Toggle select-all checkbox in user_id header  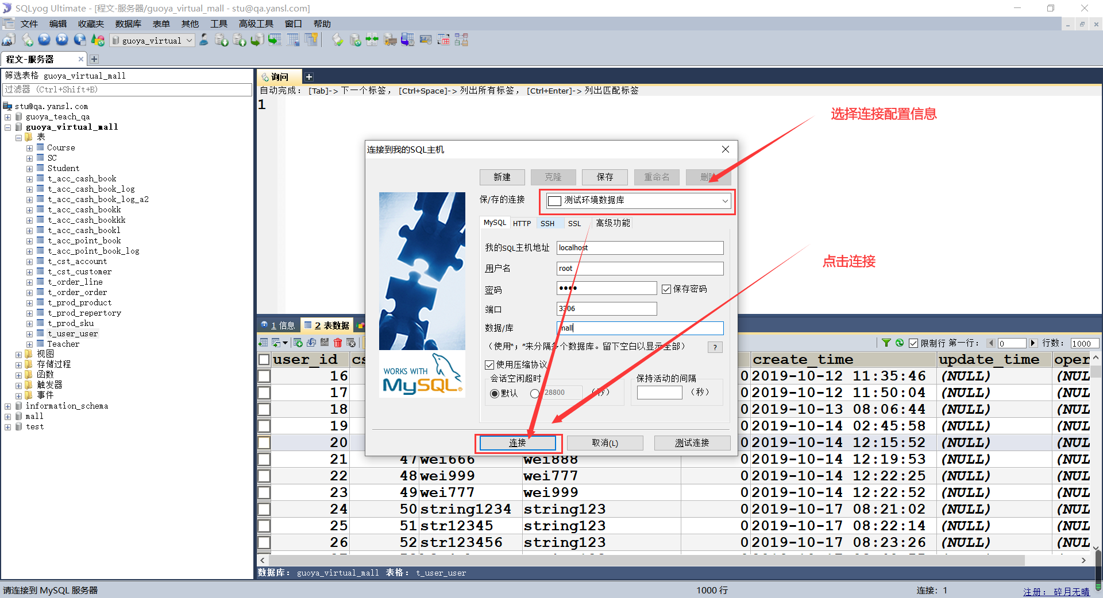(x=264, y=359)
